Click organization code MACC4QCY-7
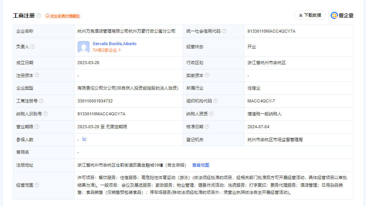This screenshot has width=366, height=206. click(261, 101)
